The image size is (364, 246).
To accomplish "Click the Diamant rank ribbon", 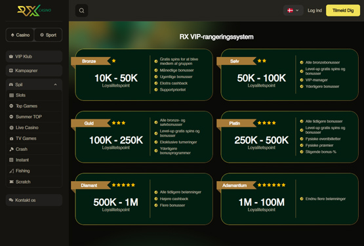I will point(91,185).
